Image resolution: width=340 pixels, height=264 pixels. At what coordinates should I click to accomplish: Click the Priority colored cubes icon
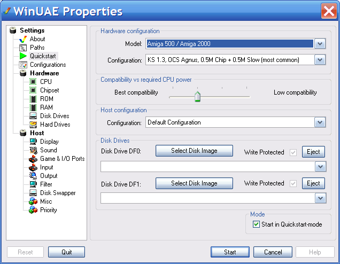coord(33,210)
